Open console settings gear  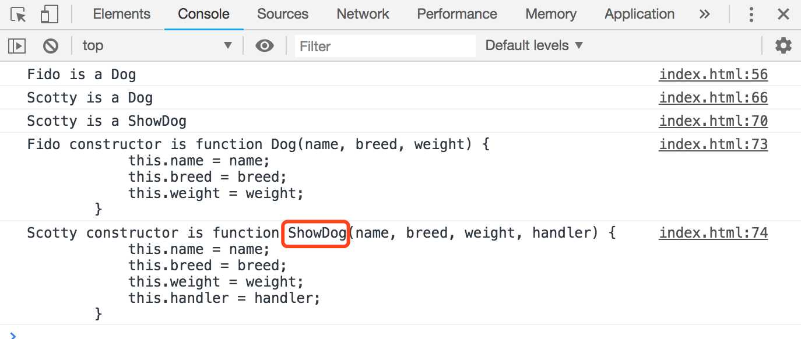tap(783, 45)
